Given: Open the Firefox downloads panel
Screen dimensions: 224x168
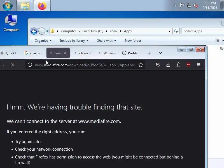Looking at the screenshot, I should click(168, 65).
